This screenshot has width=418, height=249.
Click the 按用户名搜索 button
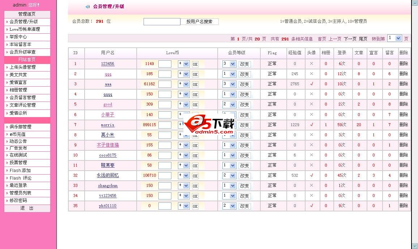(x=199, y=22)
